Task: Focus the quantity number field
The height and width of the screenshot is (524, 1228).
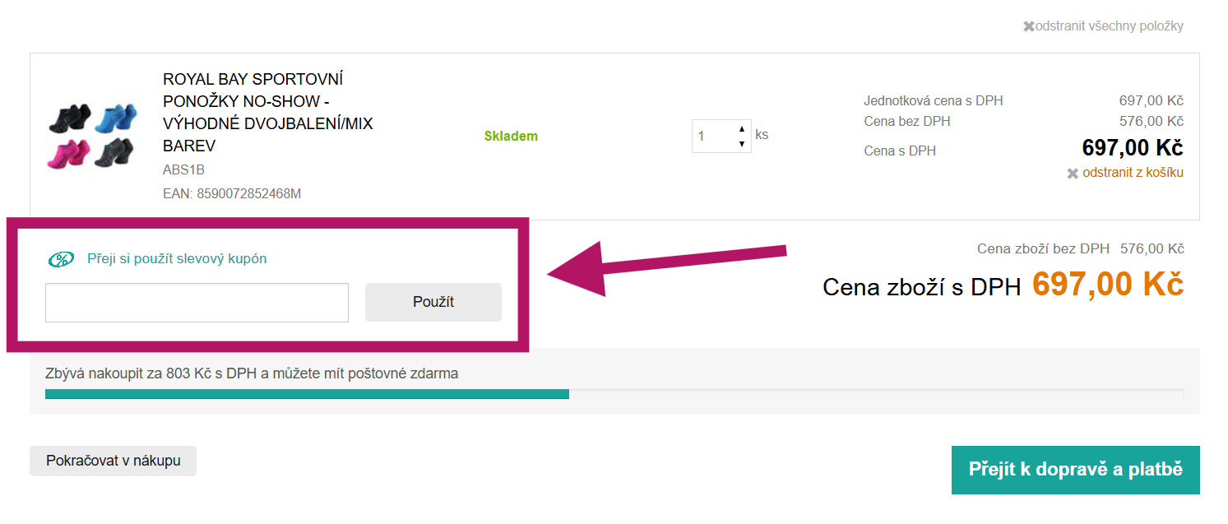Action: click(712, 137)
